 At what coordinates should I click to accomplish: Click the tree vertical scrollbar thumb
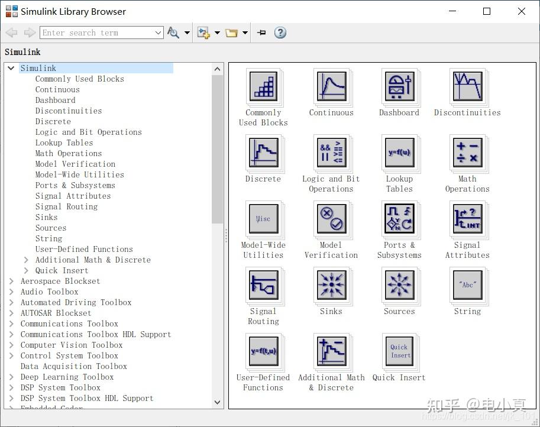pyautogui.click(x=217, y=149)
